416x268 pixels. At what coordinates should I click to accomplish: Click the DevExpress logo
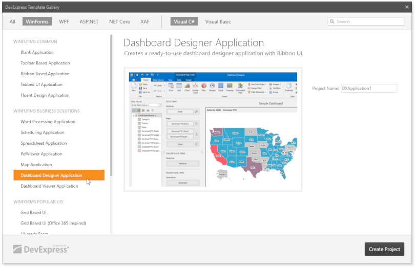coord(41,249)
